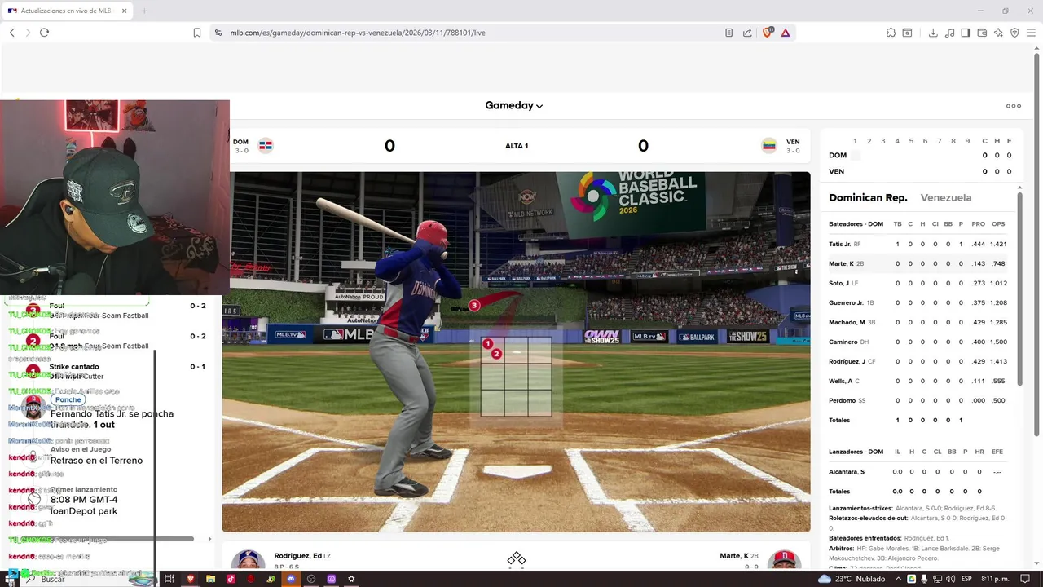Viewport: 1043px width, 587px height.
Task: Click the VPN shield icon in toolbar
Action: pyautogui.click(x=1014, y=33)
